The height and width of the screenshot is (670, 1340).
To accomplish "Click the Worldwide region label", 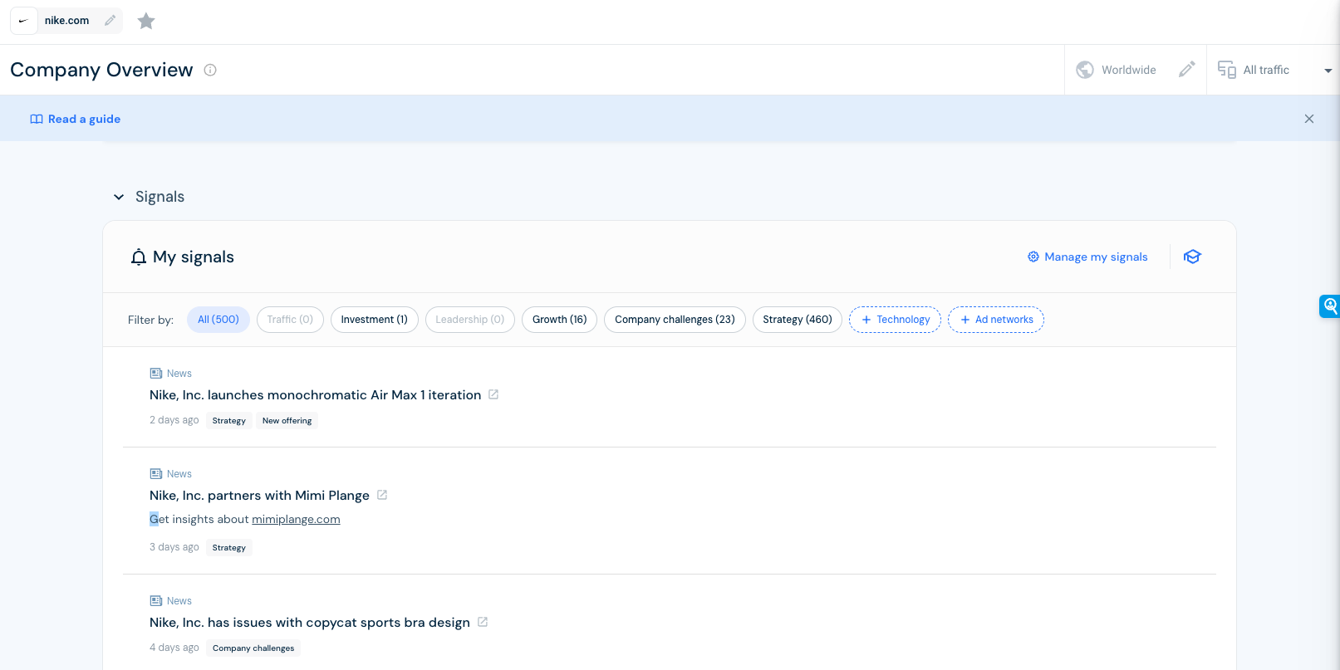I will (x=1129, y=70).
